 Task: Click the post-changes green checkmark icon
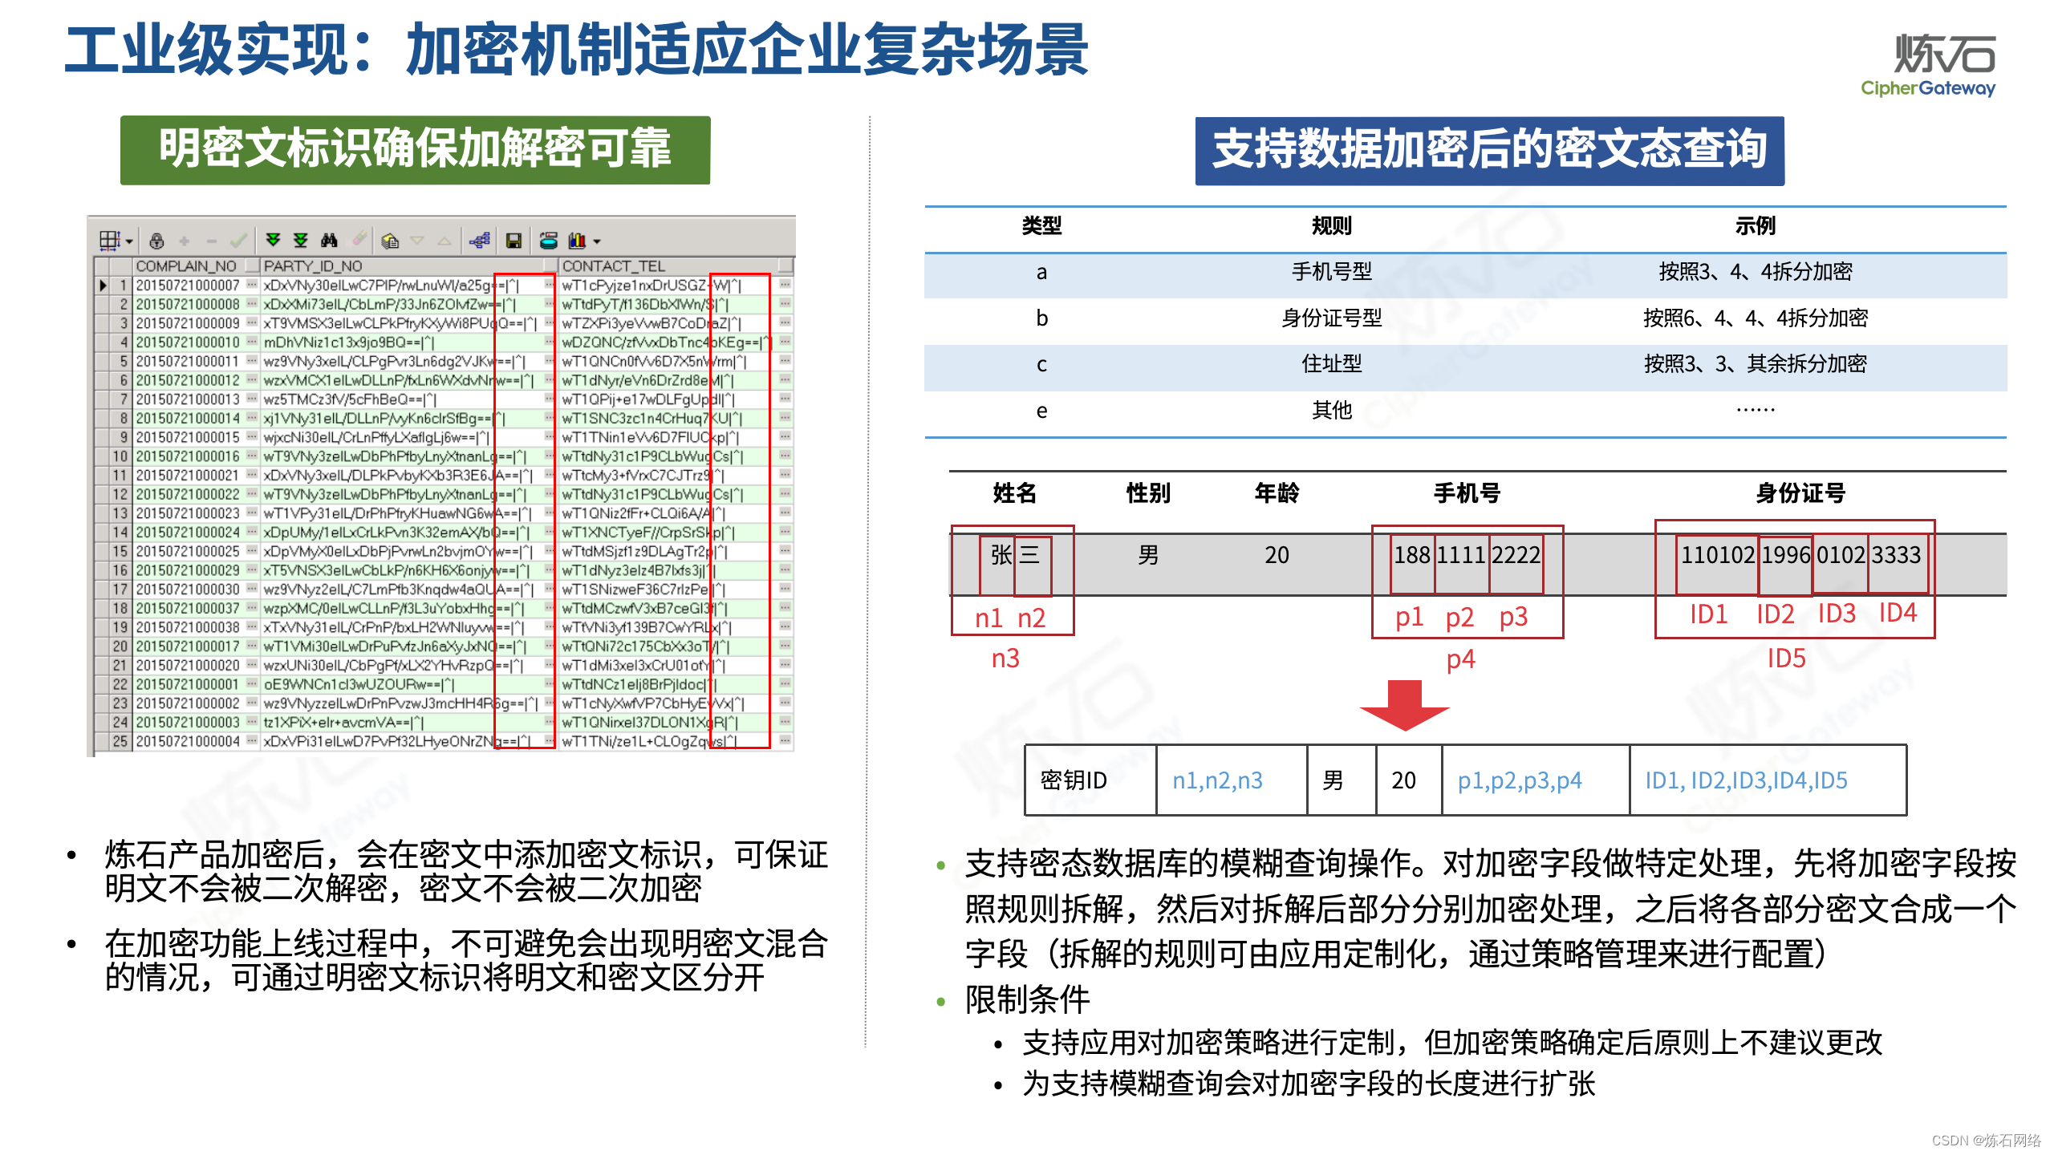tap(238, 241)
